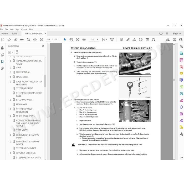Open the Protect shield tool in right pane
This screenshot has height=184, width=184.
(x=181, y=107)
